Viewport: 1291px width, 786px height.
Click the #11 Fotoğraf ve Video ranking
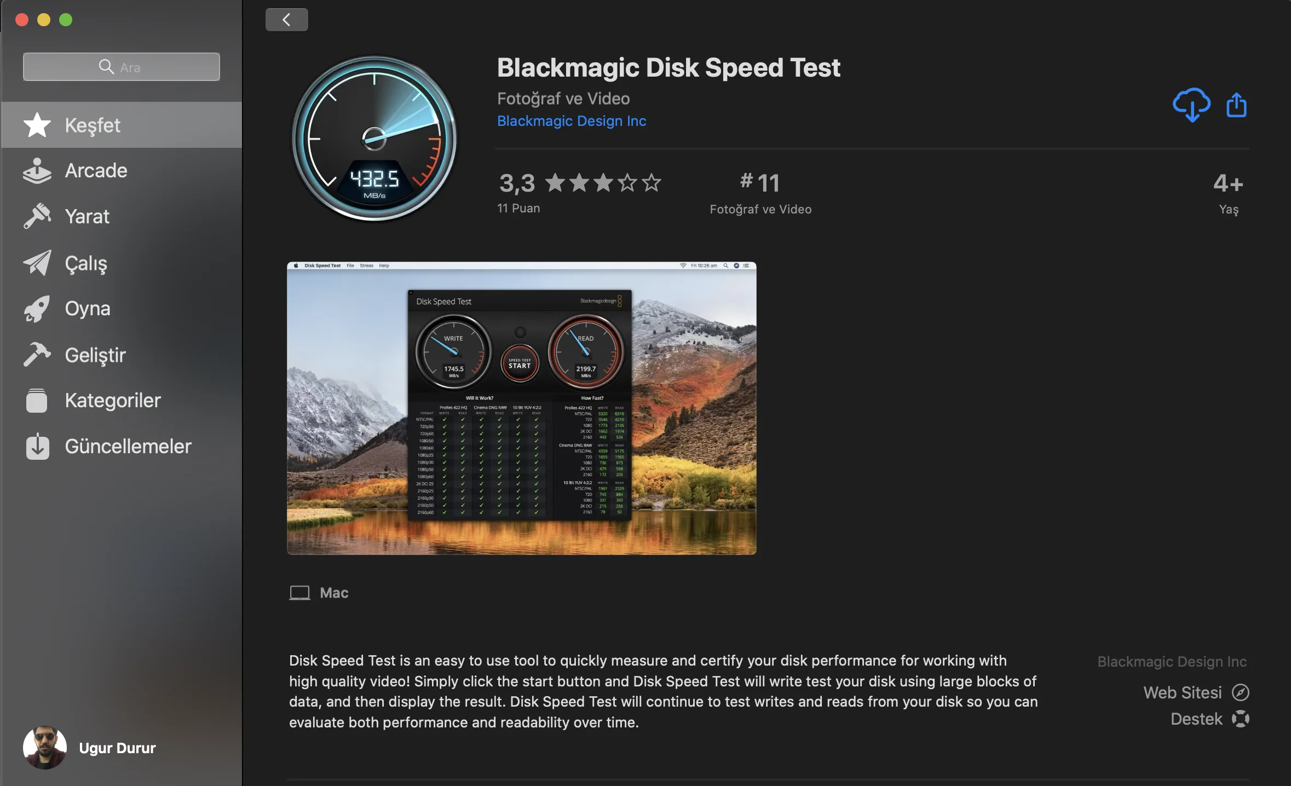coord(760,193)
